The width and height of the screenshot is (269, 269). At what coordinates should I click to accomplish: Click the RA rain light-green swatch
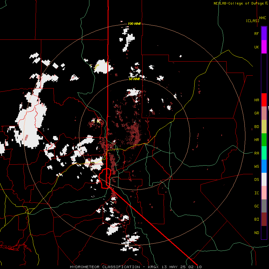tap(264, 153)
